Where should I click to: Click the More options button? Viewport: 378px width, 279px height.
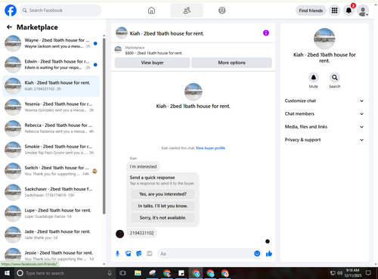[x=231, y=63]
